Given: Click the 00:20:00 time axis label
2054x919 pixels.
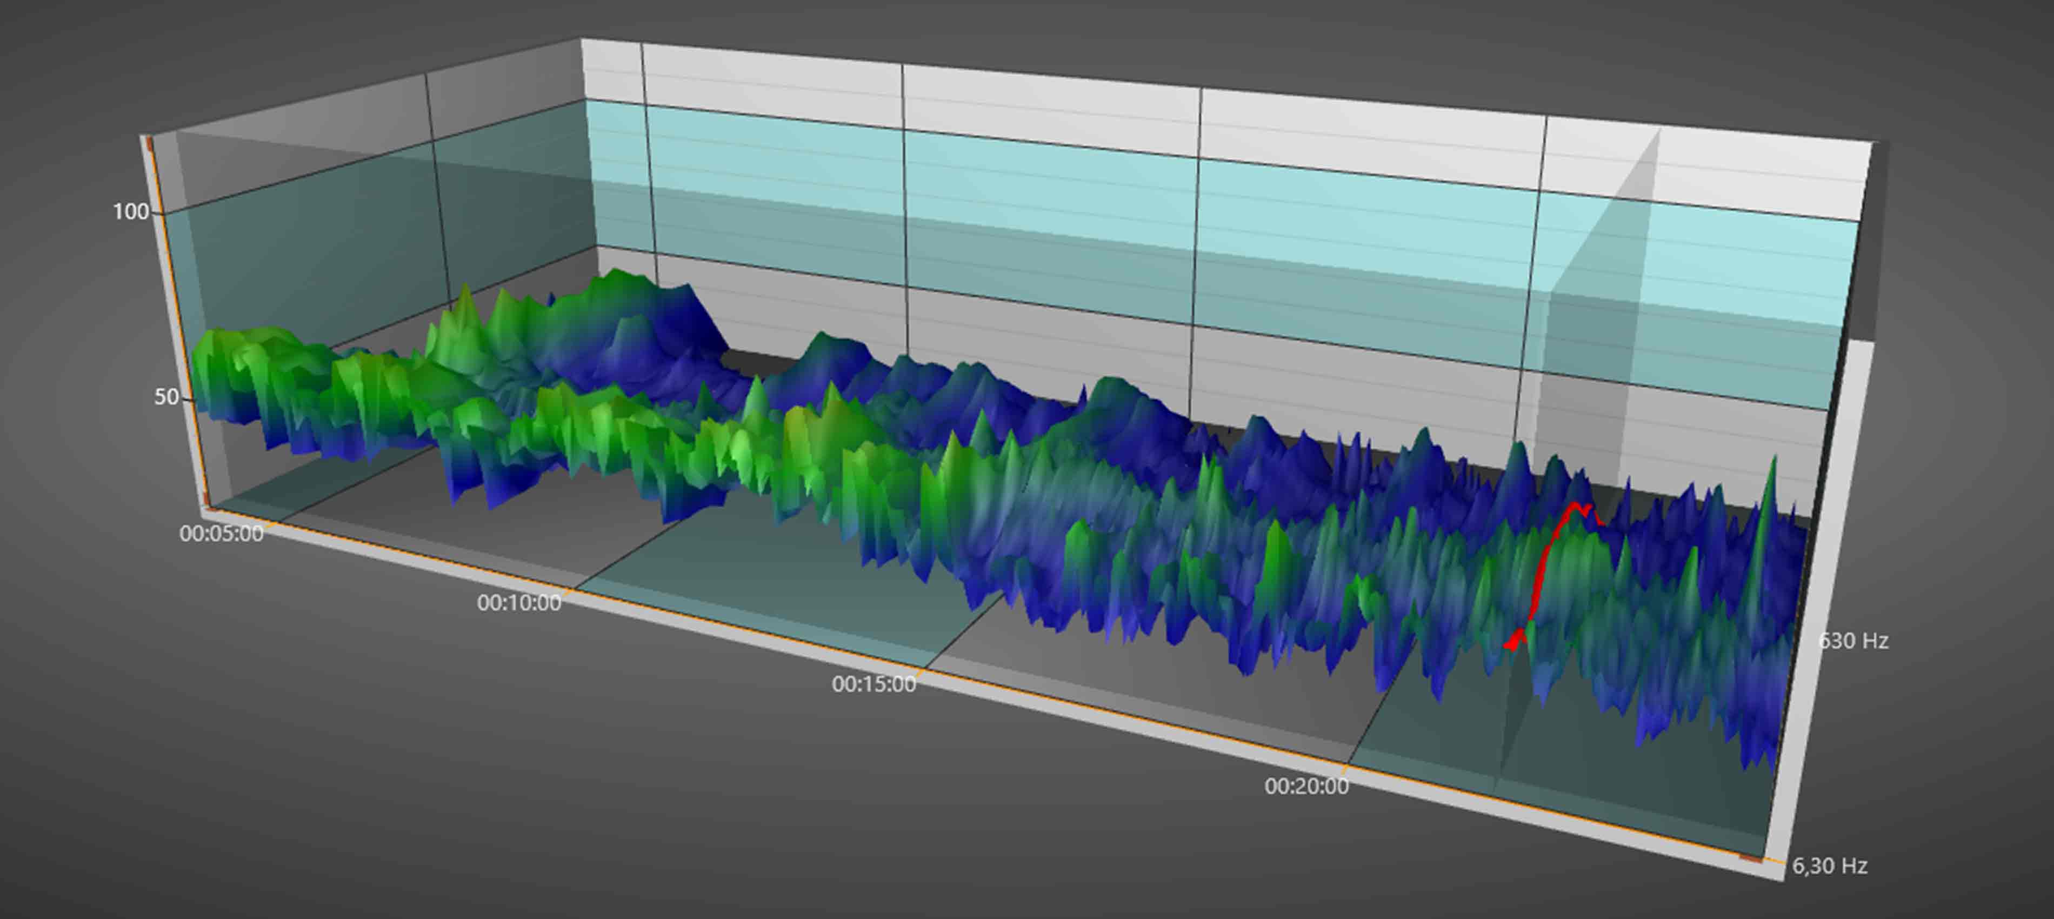Looking at the screenshot, I should [x=1306, y=787].
